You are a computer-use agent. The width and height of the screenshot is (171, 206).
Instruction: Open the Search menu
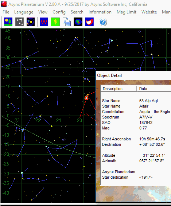click(77, 12)
